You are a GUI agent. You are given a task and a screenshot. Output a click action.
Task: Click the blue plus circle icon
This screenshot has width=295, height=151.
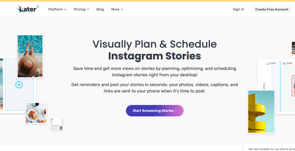pos(19,85)
